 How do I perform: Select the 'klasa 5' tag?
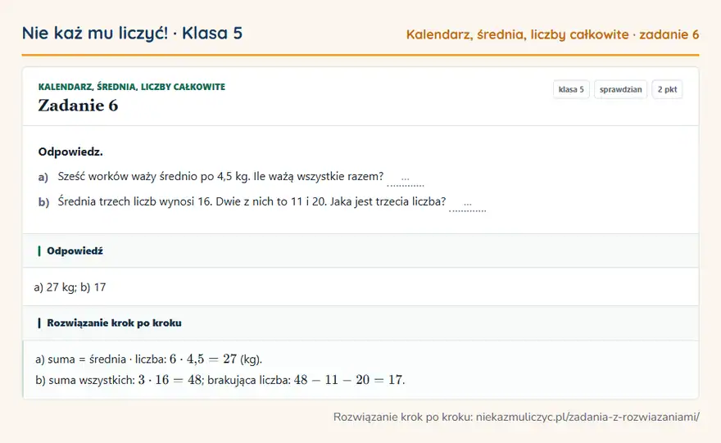571,89
